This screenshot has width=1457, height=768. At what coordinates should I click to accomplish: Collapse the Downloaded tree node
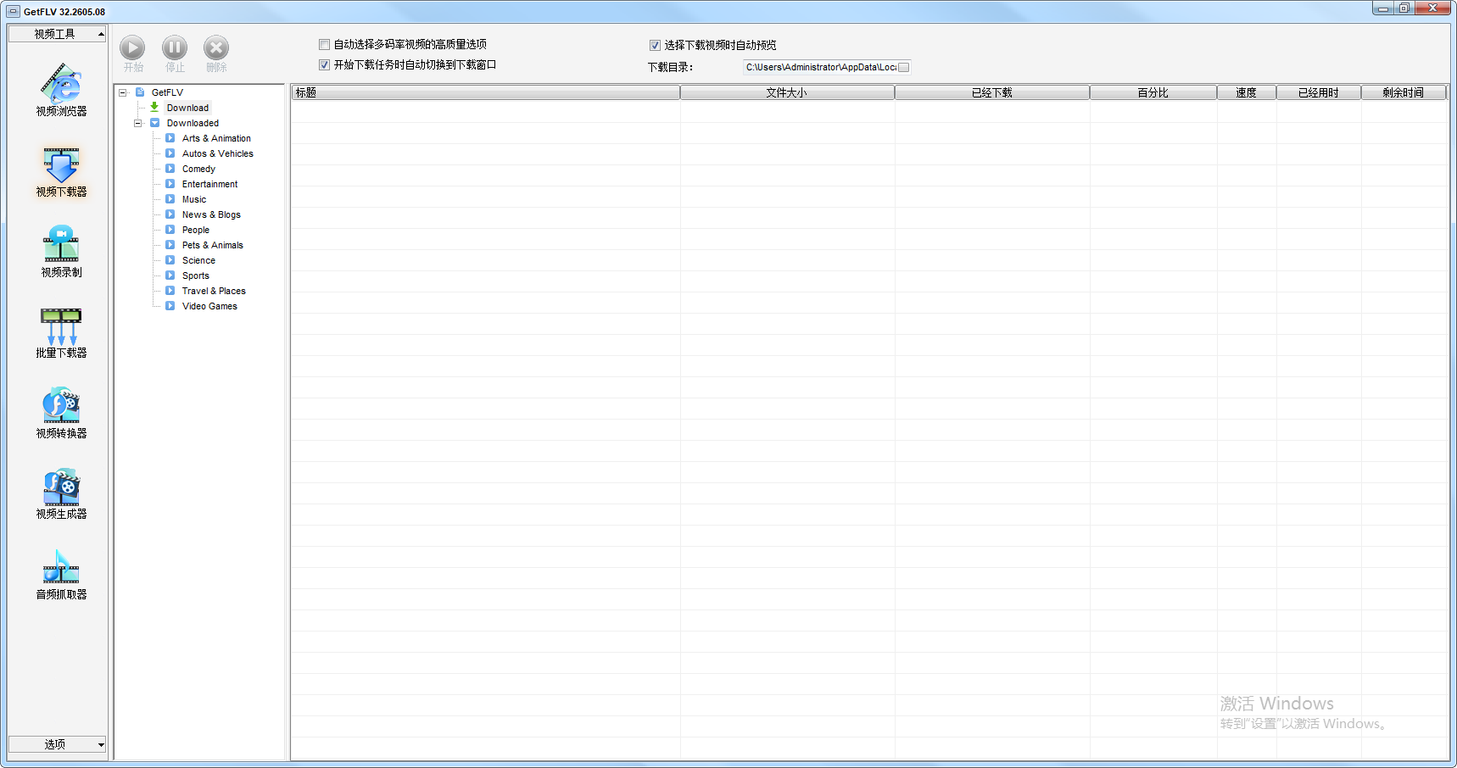pos(138,123)
